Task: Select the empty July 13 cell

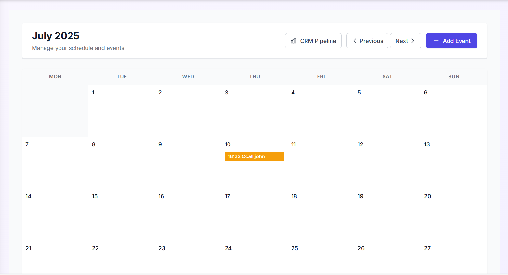Action: (454, 162)
